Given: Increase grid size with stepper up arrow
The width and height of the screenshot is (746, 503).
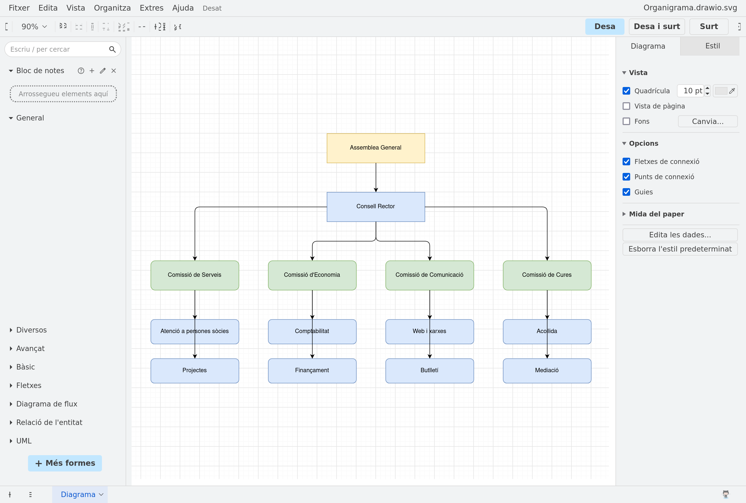Looking at the screenshot, I should coord(707,88).
